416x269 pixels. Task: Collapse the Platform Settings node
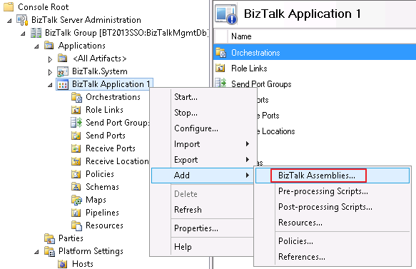tap(36, 252)
